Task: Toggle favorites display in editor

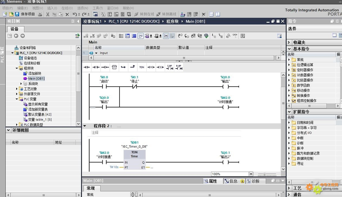Action: tap(166, 36)
